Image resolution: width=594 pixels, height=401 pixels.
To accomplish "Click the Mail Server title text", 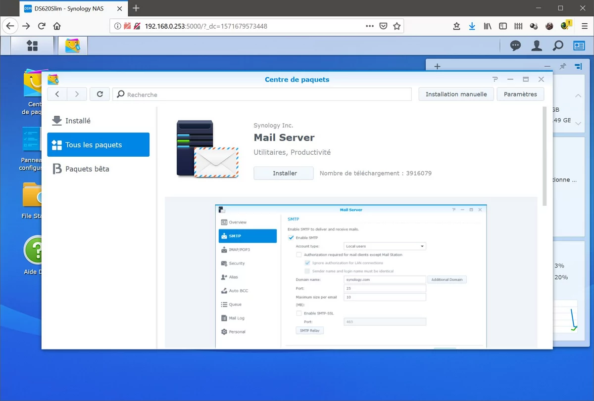I will tap(284, 137).
